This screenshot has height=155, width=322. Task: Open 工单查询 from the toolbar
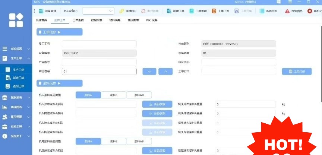pyautogui.click(x=198, y=11)
